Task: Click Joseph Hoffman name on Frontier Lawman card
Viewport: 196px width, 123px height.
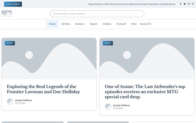Action: pos(23,100)
